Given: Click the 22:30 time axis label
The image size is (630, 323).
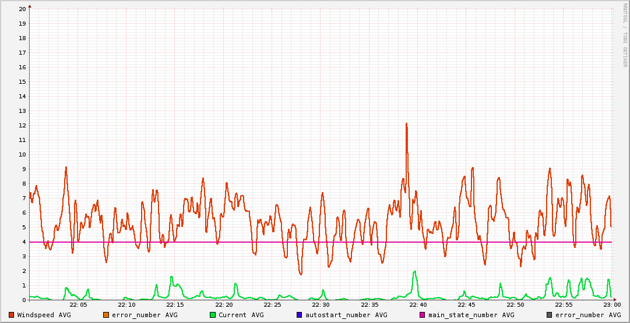Looking at the screenshot, I should tap(321, 304).
